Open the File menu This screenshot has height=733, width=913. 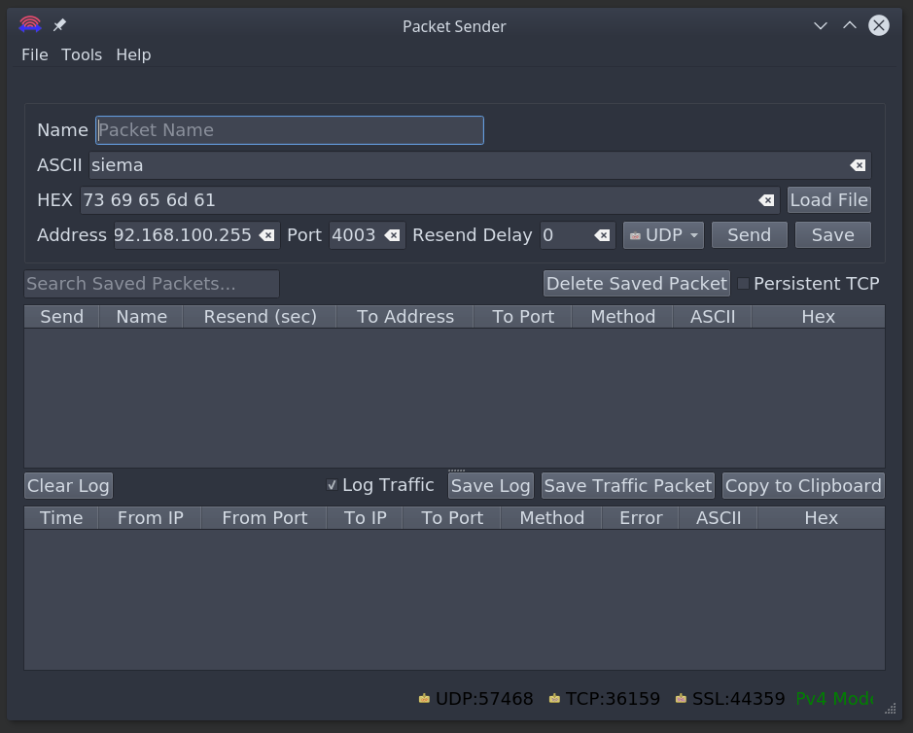pos(34,54)
